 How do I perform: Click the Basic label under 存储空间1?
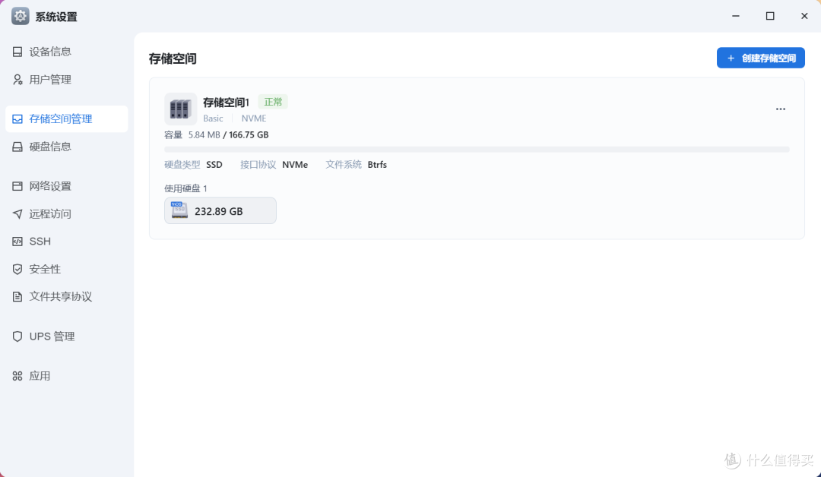(213, 118)
